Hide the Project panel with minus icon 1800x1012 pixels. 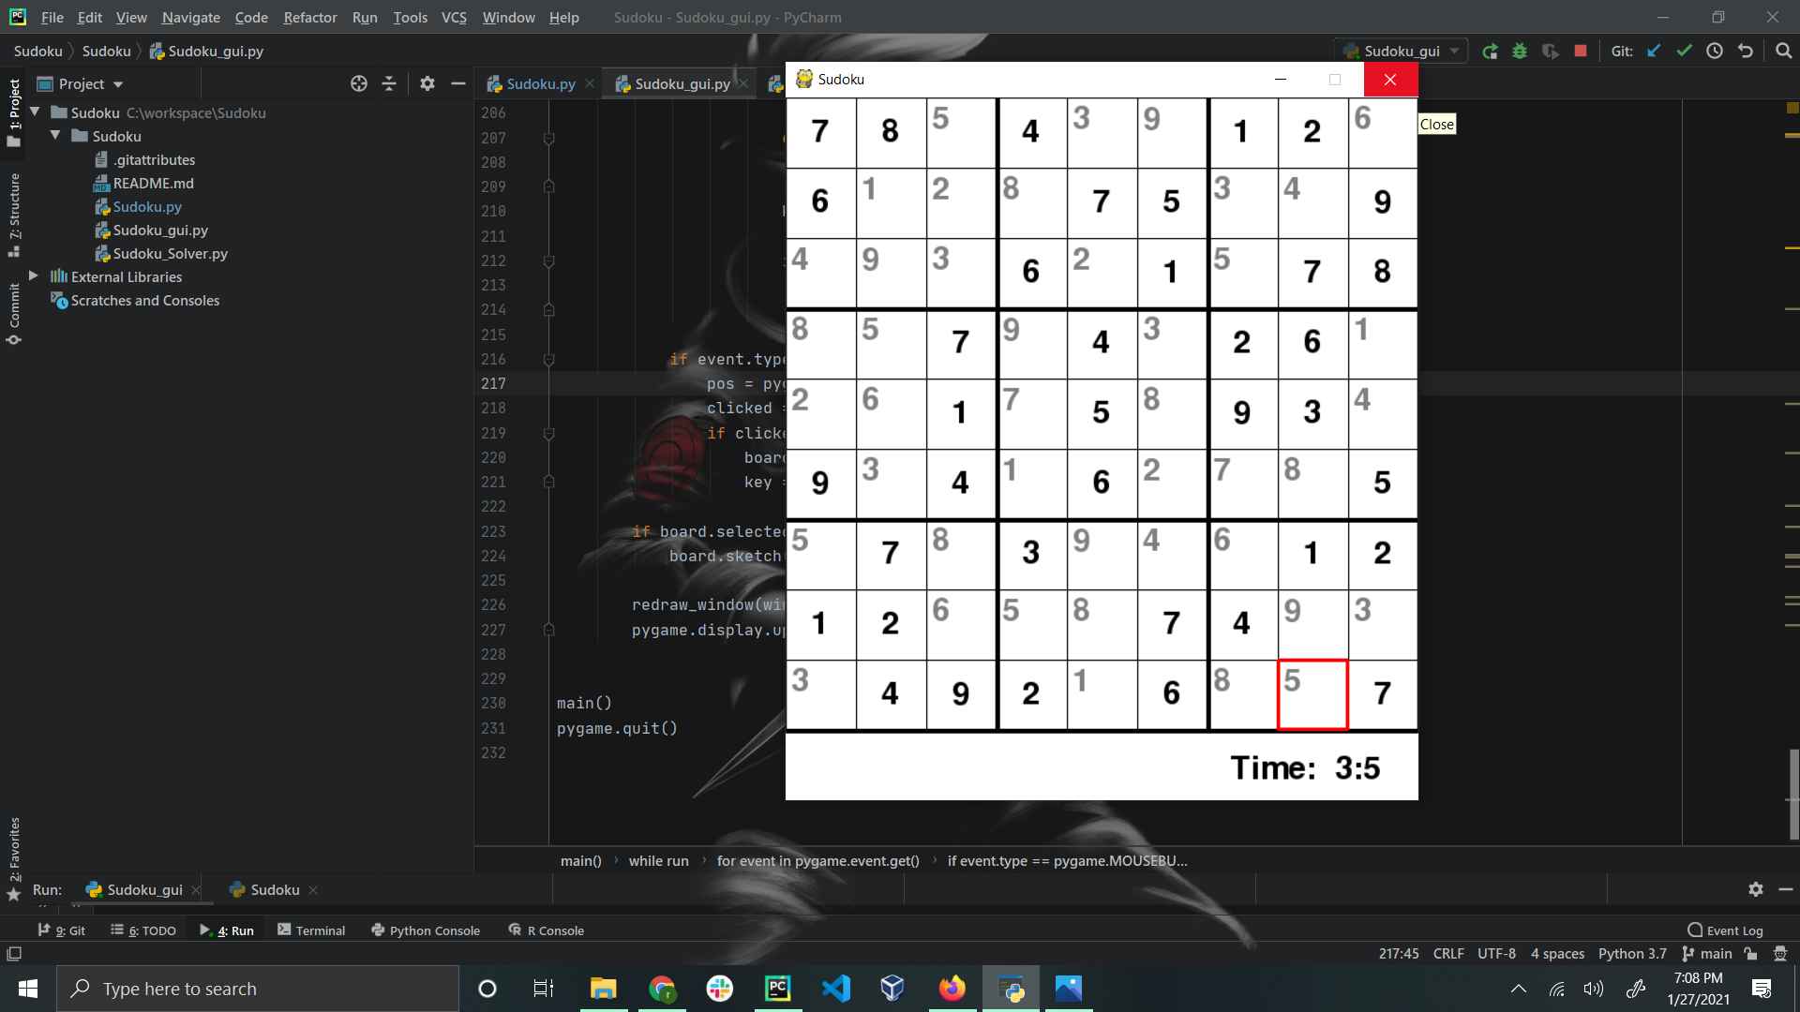[457, 84]
